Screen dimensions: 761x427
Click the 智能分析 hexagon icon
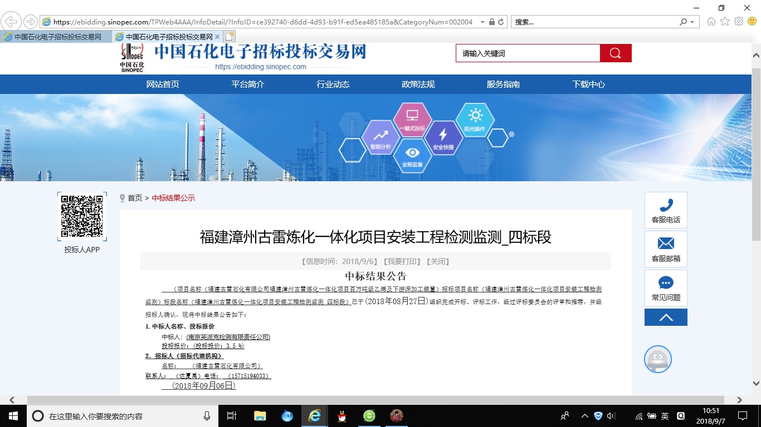[x=382, y=136]
